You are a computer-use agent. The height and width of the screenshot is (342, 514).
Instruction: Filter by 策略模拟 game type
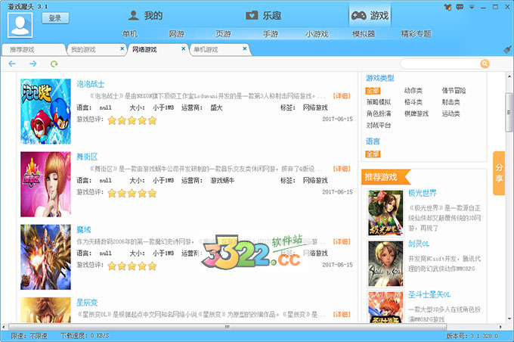click(379, 102)
